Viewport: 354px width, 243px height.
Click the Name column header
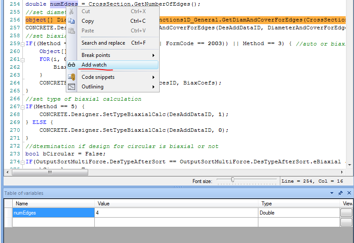pyautogui.click(x=54, y=204)
